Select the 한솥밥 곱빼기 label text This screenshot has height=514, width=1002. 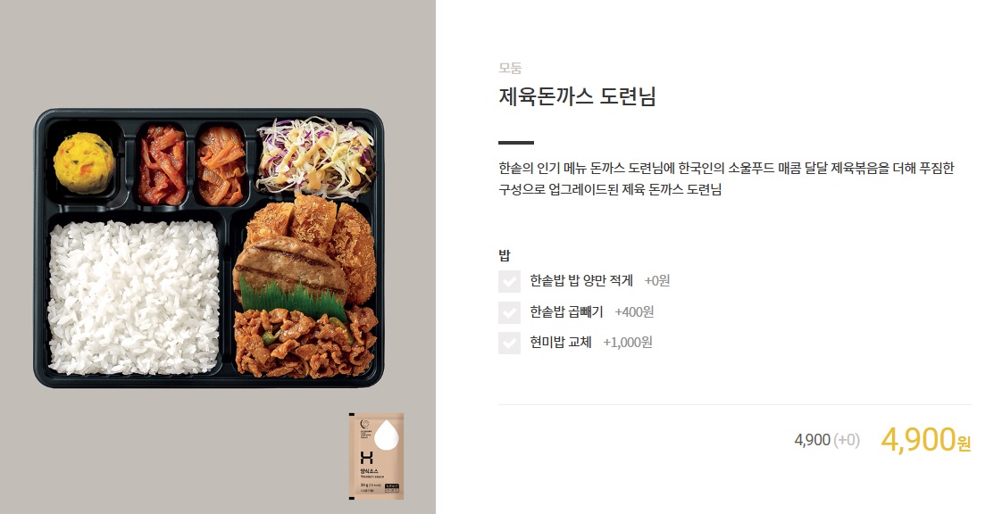pos(566,312)
